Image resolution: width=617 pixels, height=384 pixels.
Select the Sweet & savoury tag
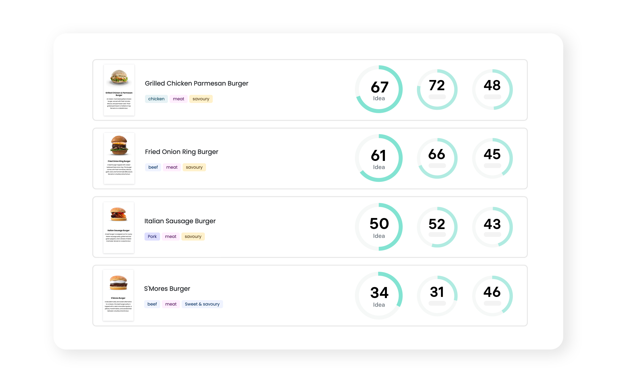coord(202,304)
